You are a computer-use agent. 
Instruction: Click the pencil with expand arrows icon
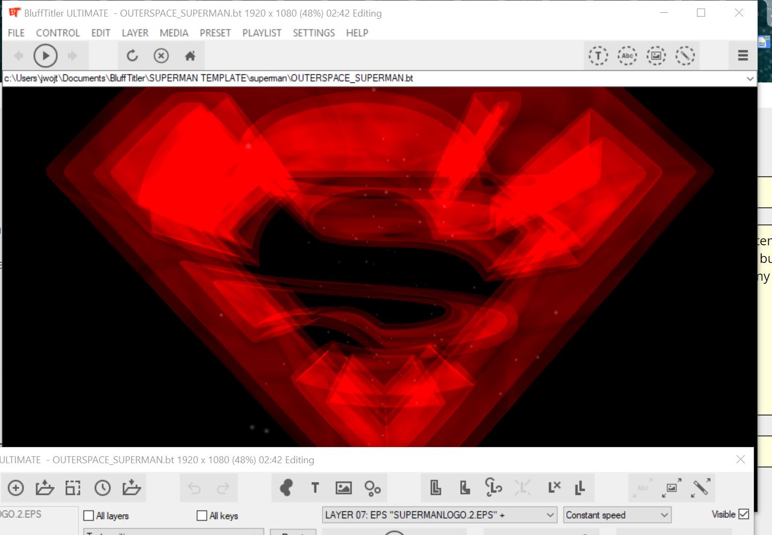coord(701,488)
